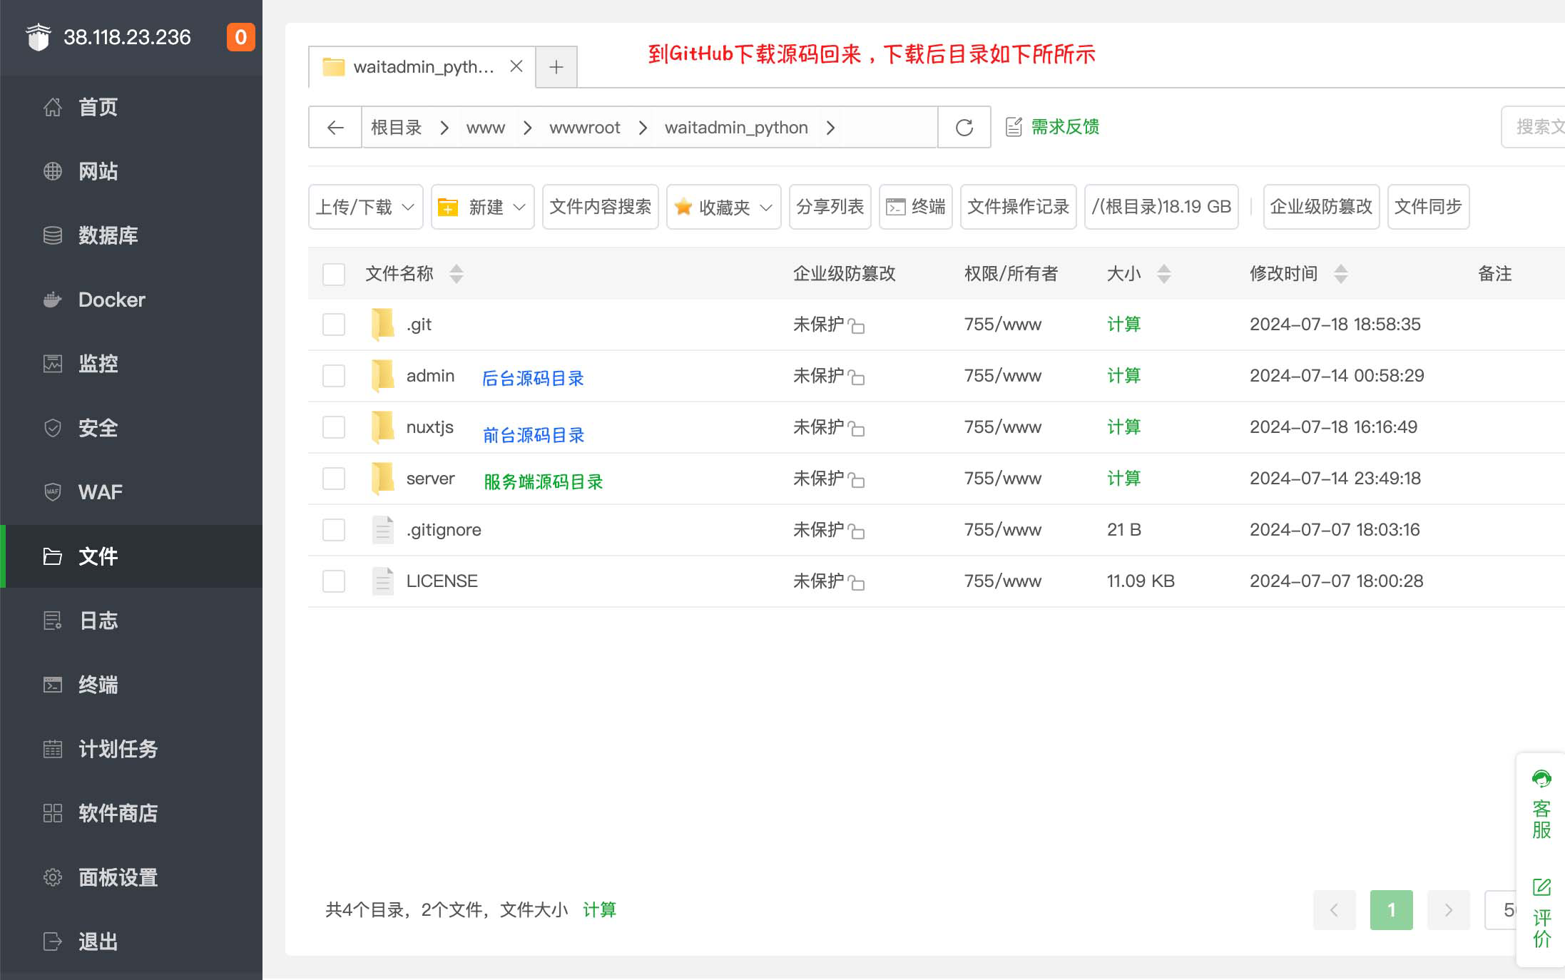Click the 分享列表 button
1565x980 pixels.
[830, 207]
